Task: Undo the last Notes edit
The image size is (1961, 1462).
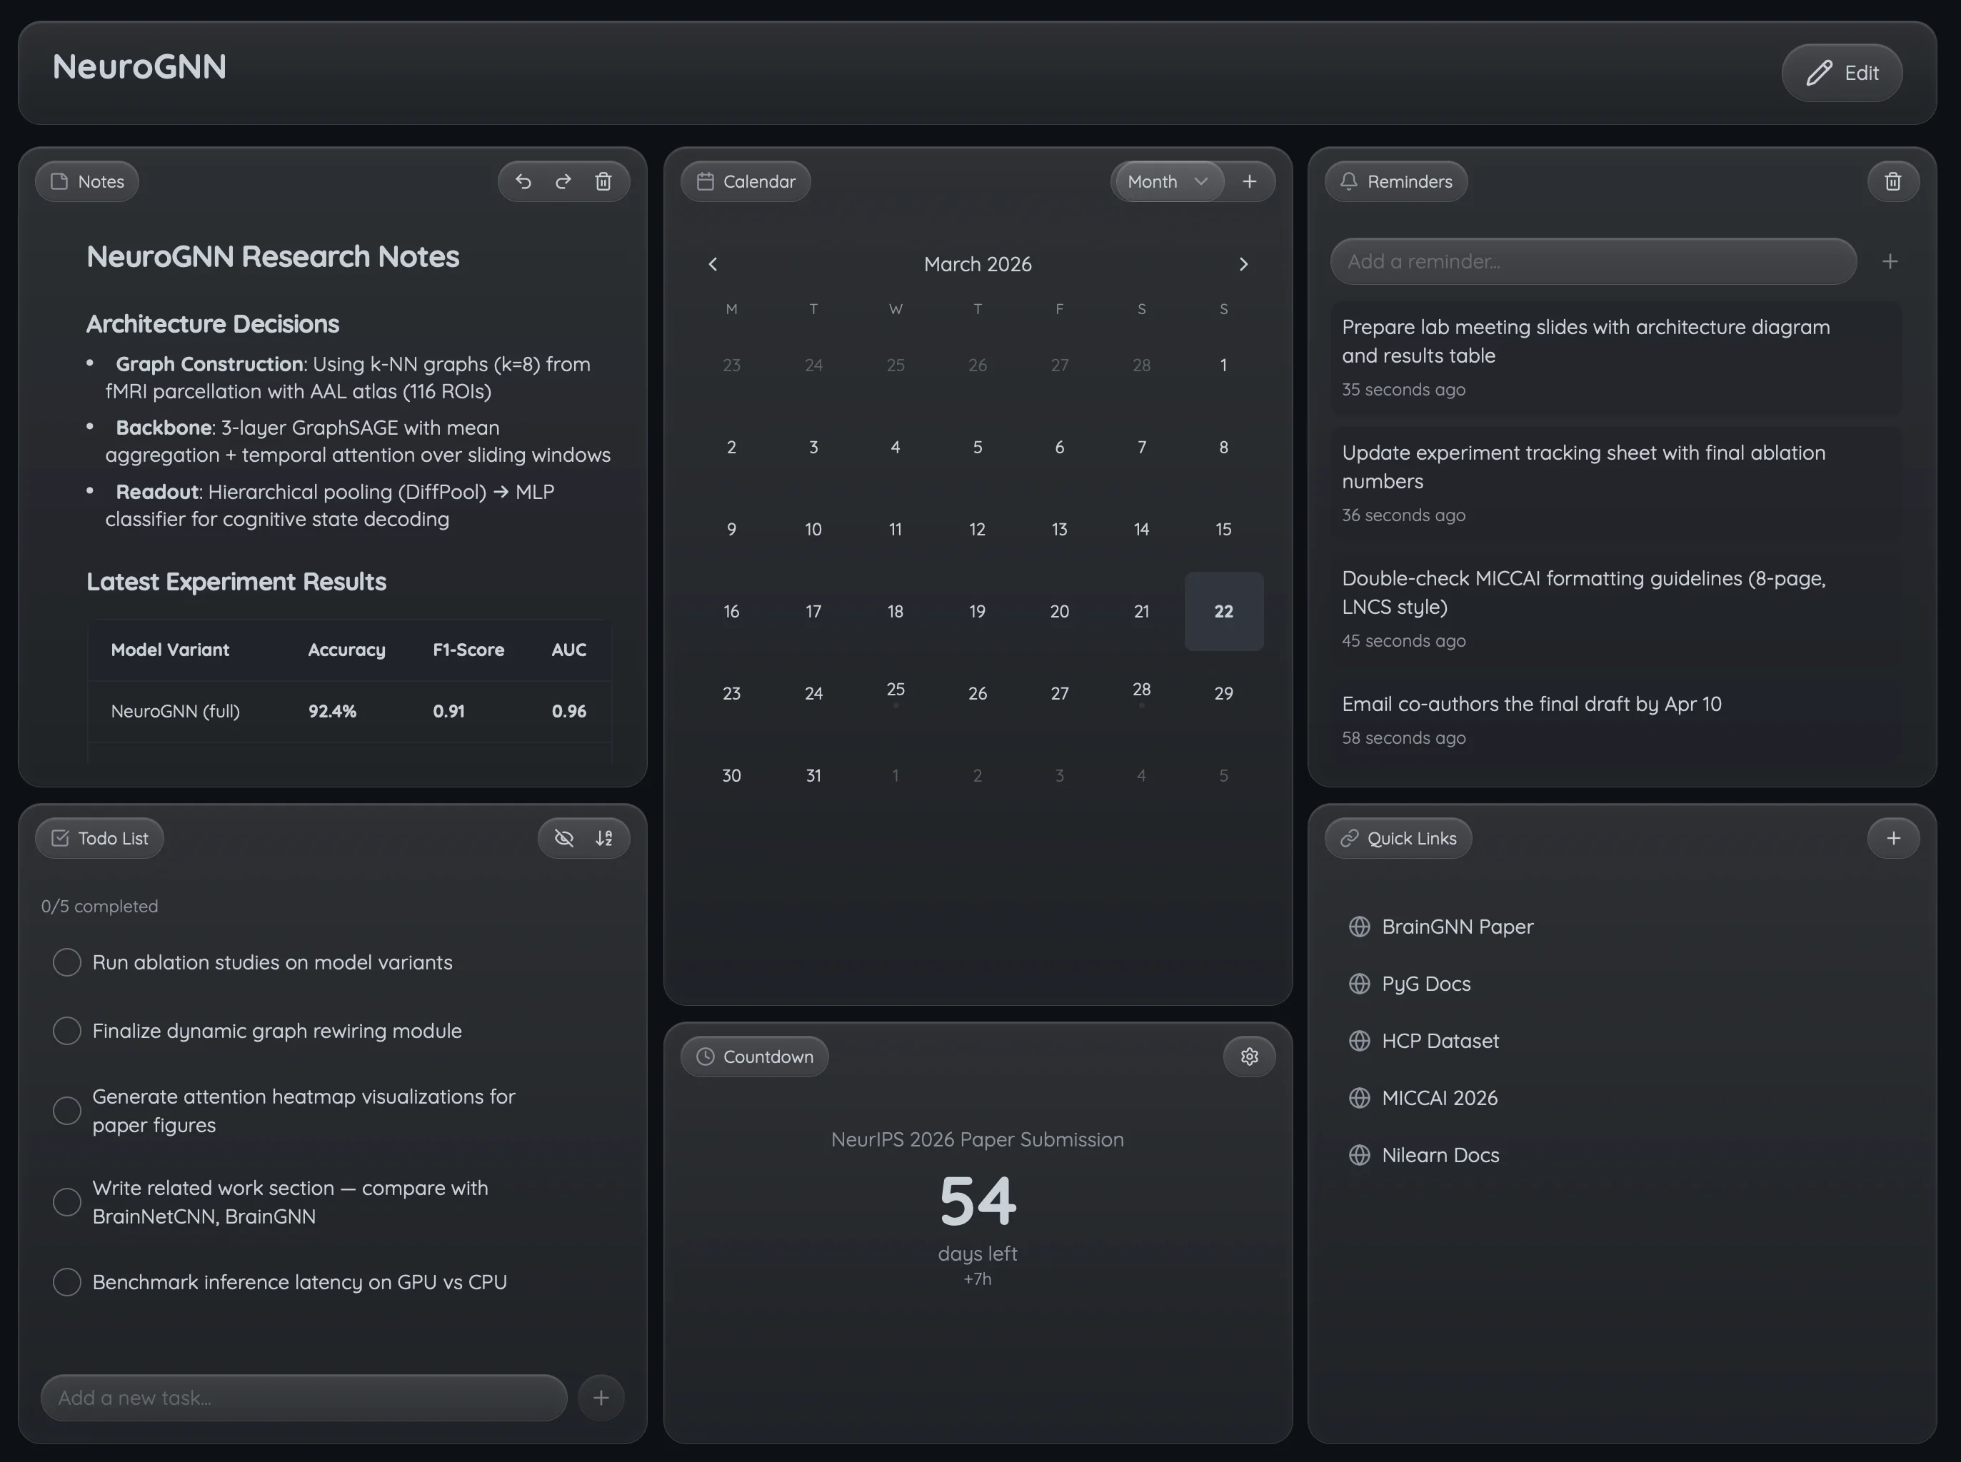Action: (x=523, y=181)
